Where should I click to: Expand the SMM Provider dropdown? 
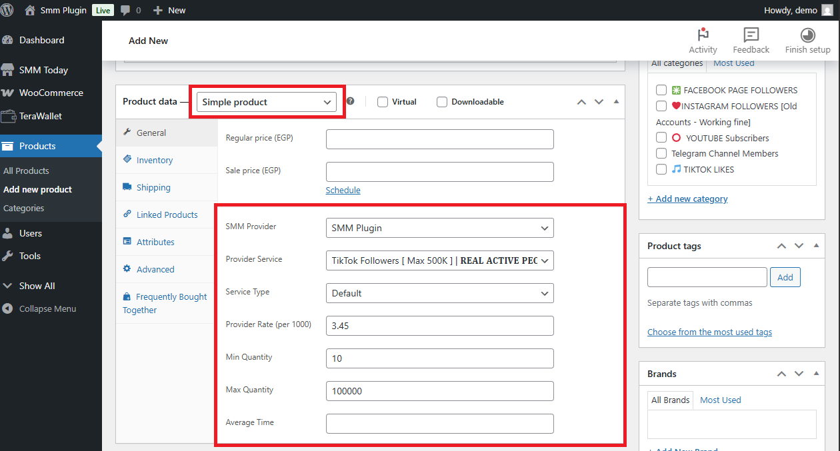tap(439, 228)
